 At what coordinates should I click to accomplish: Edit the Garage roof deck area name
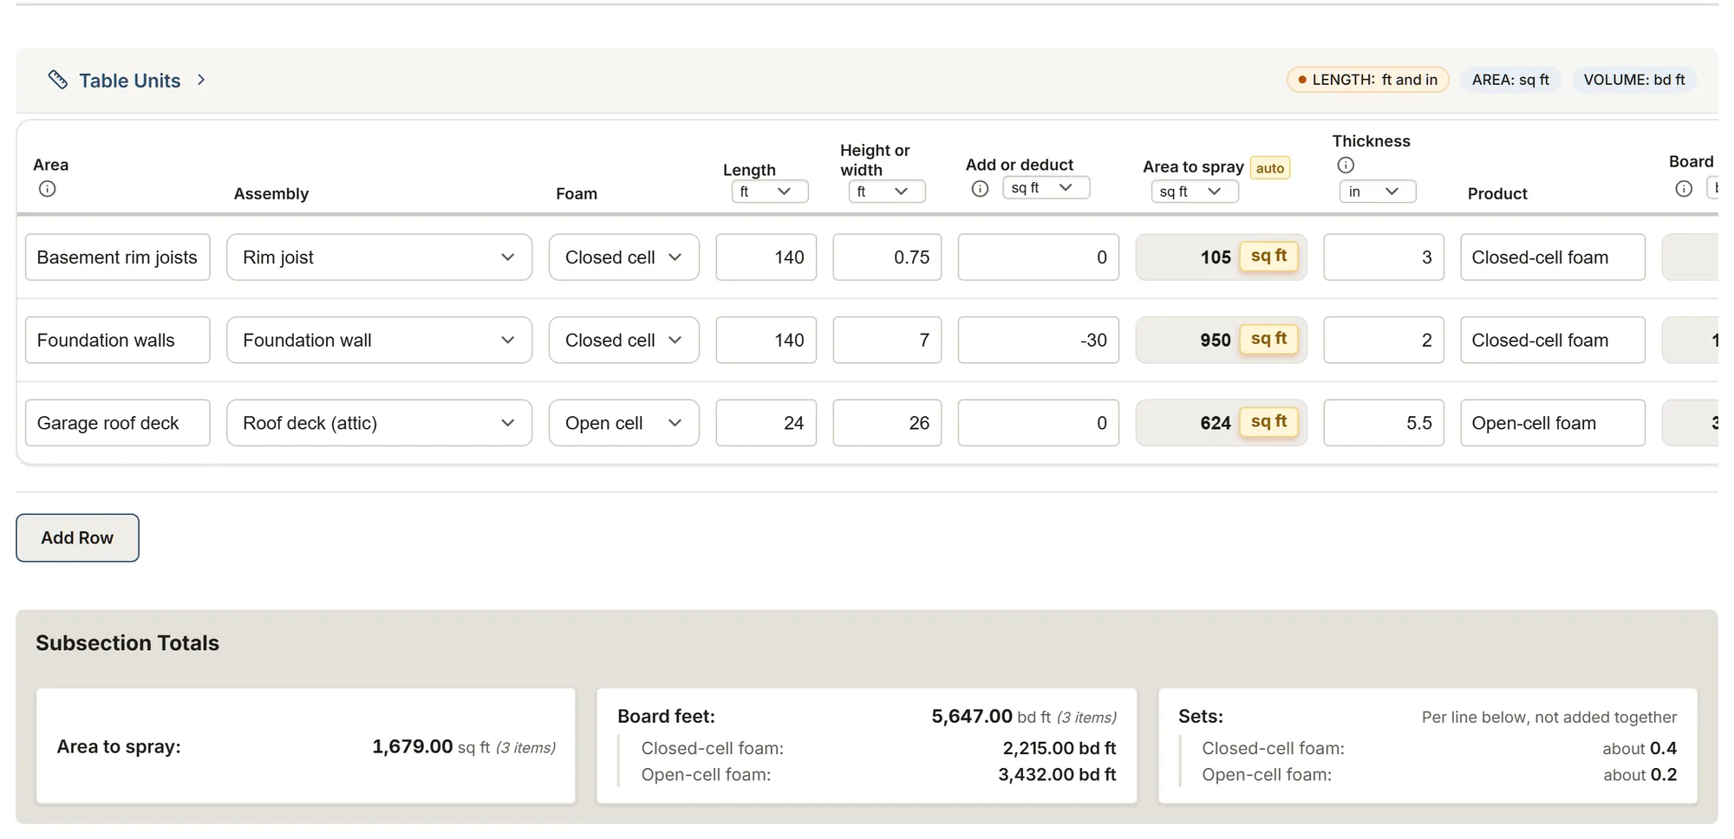pyautogui.click(x=118, y=423)
